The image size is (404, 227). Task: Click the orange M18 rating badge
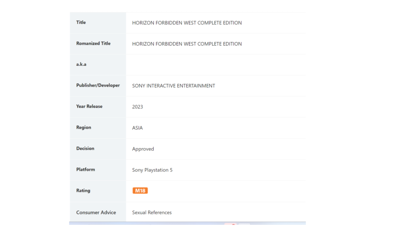click(x=140, y=191)
